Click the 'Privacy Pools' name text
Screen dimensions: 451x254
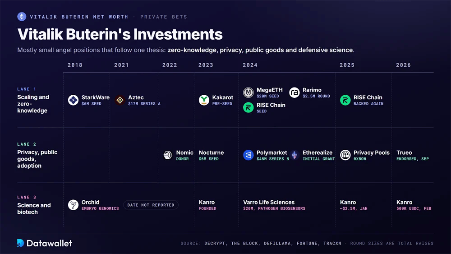pos(372,152)
